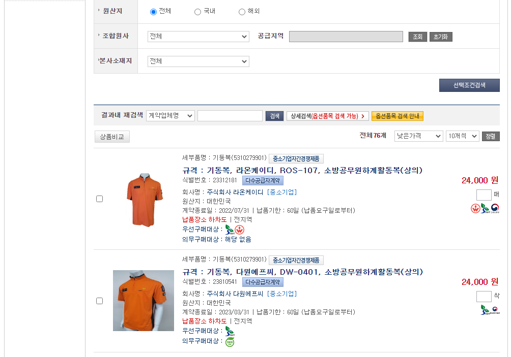Open 계약업체명 re-search criteria dropdown

click(x=171, y=116)
